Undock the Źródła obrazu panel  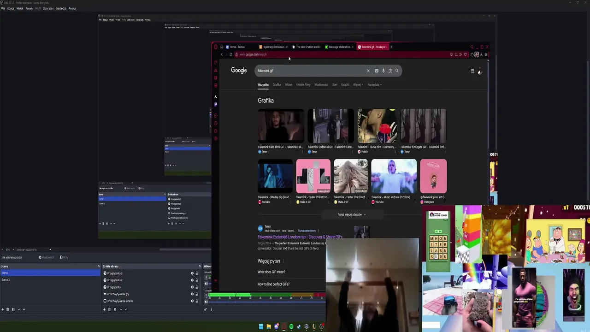200,266
